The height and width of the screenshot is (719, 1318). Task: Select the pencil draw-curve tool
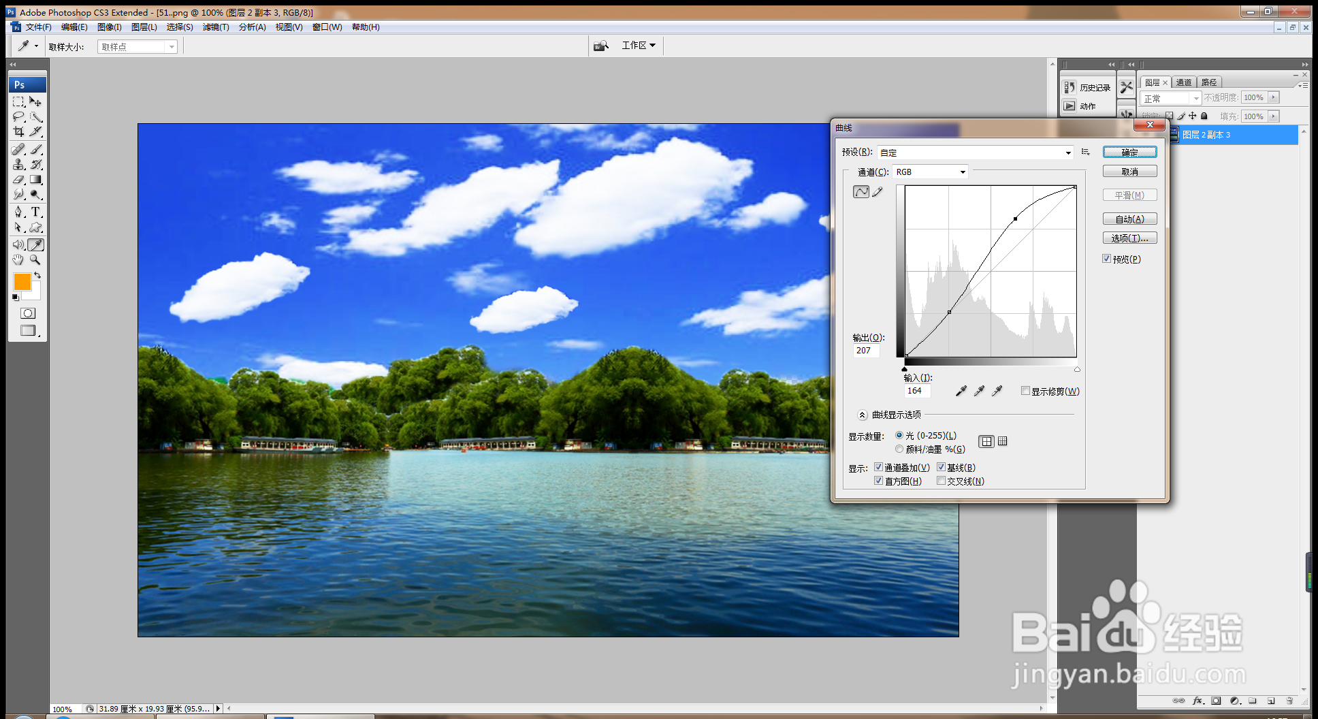tap(878, 192)
